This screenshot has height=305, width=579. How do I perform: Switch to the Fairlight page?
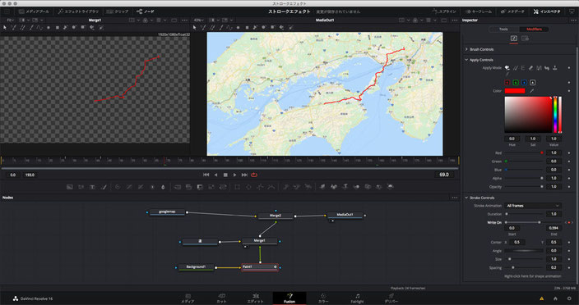coord(357,298)
